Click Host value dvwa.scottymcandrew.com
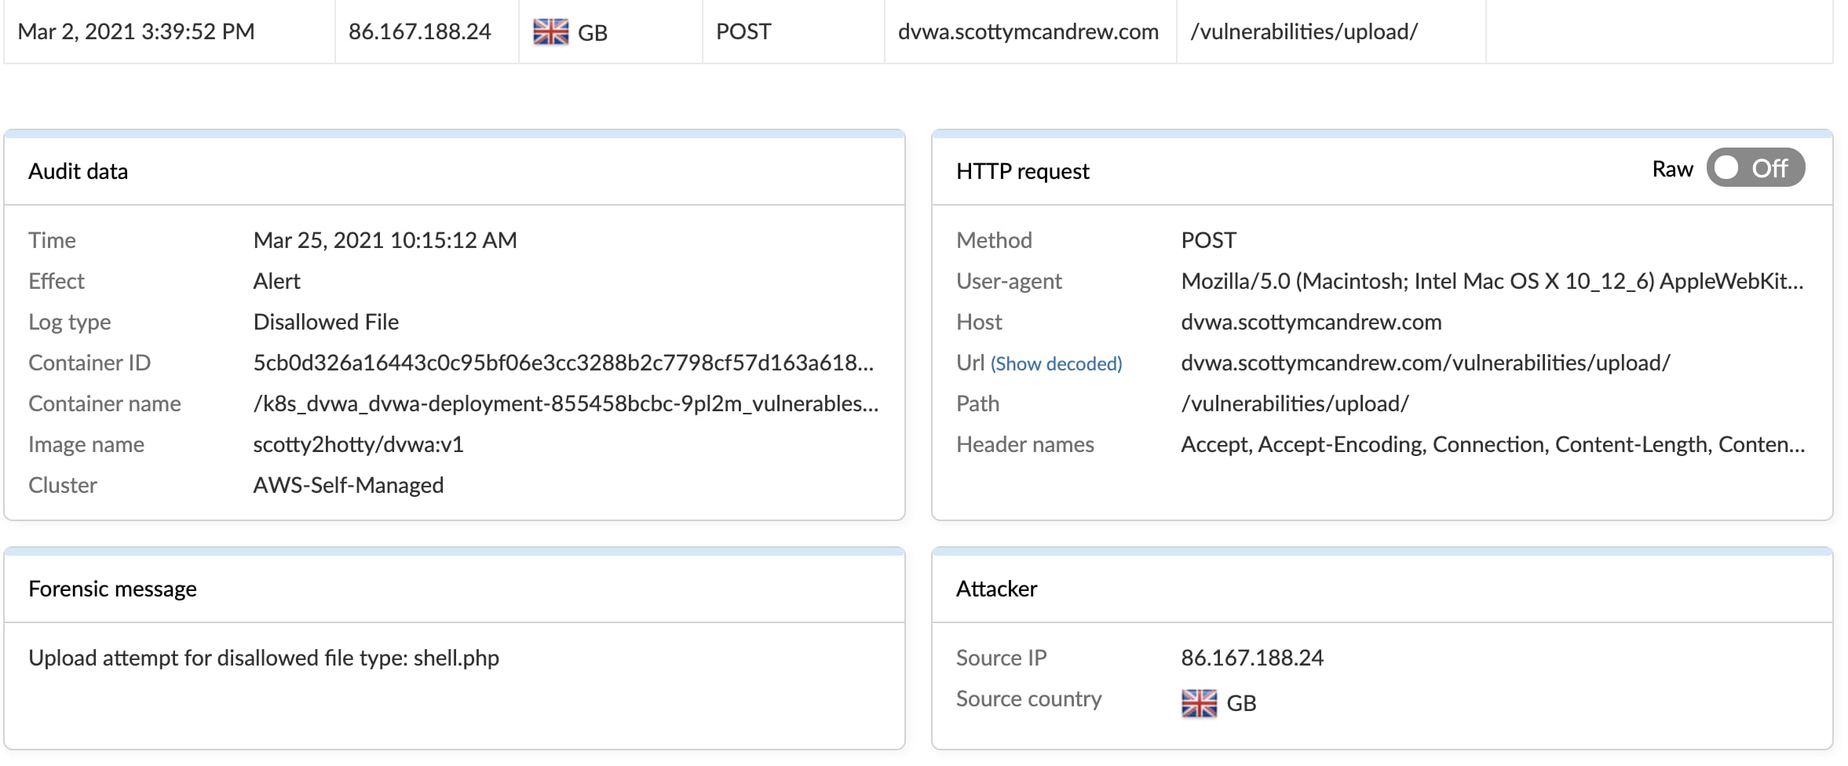The width and height of the screenshot is (1848, 766). coord(1311,322)
